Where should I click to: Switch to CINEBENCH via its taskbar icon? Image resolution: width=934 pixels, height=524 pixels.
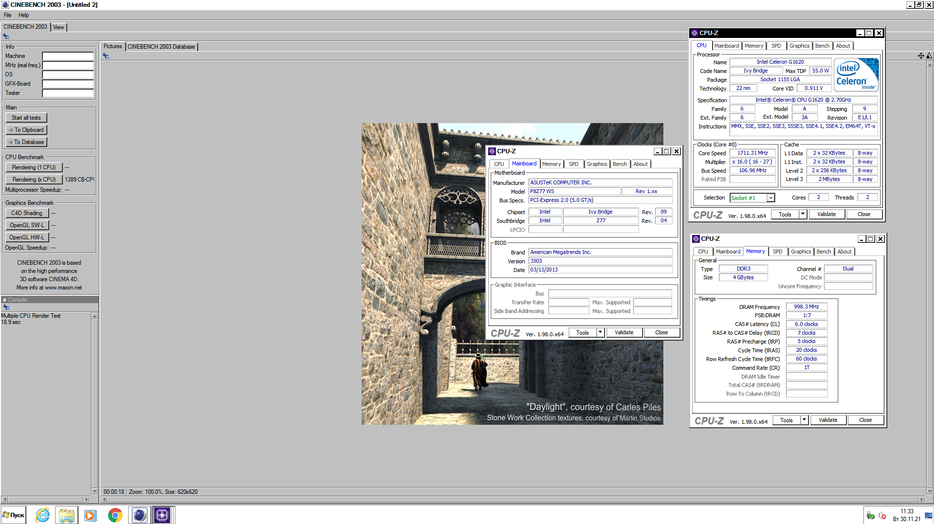point(140,515)
